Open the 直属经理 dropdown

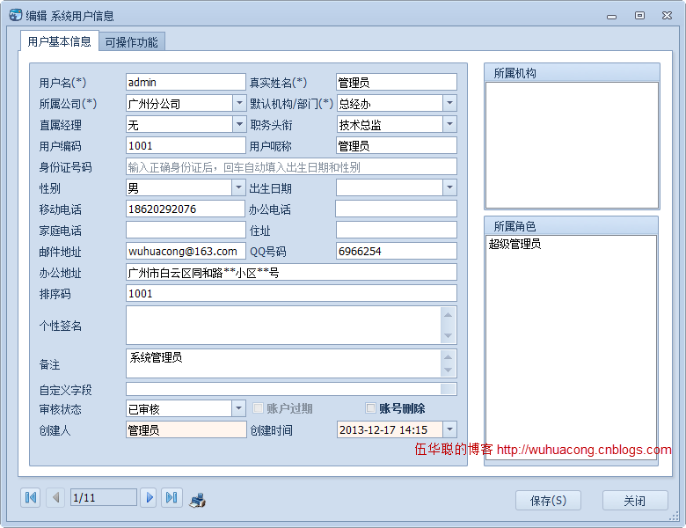239,124
